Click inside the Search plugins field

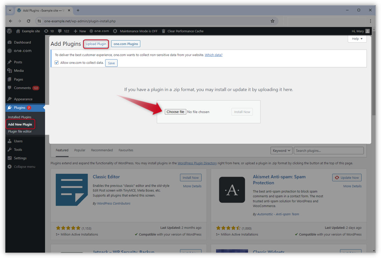[328, 150]
